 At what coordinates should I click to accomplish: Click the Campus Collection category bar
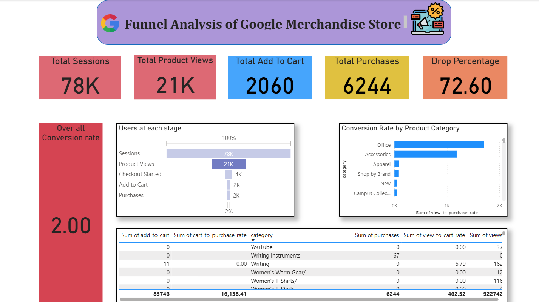pos(395,193)
